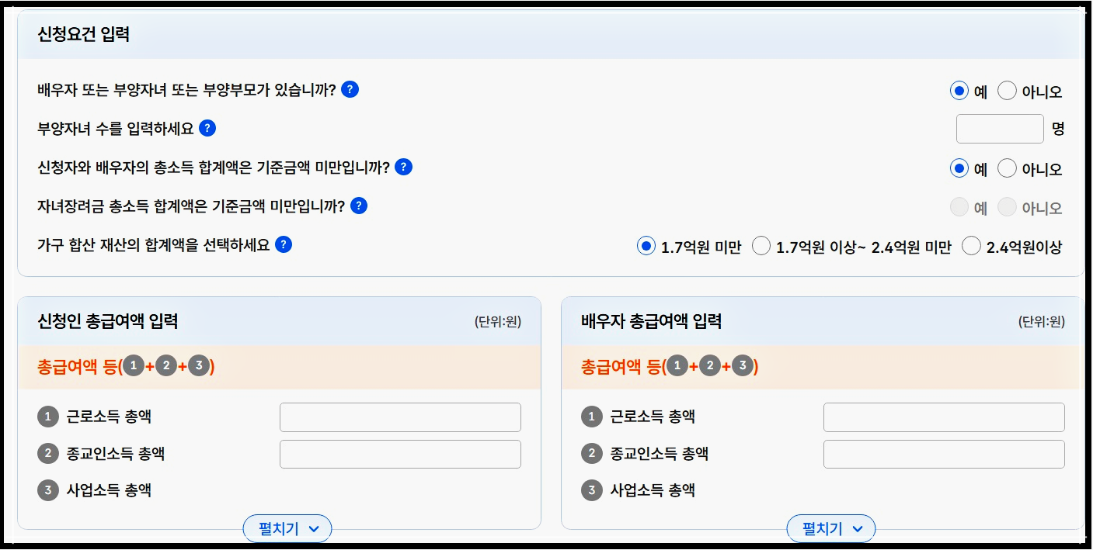Click spouse 종교인소득 총액 input box

tap(944, 453)
